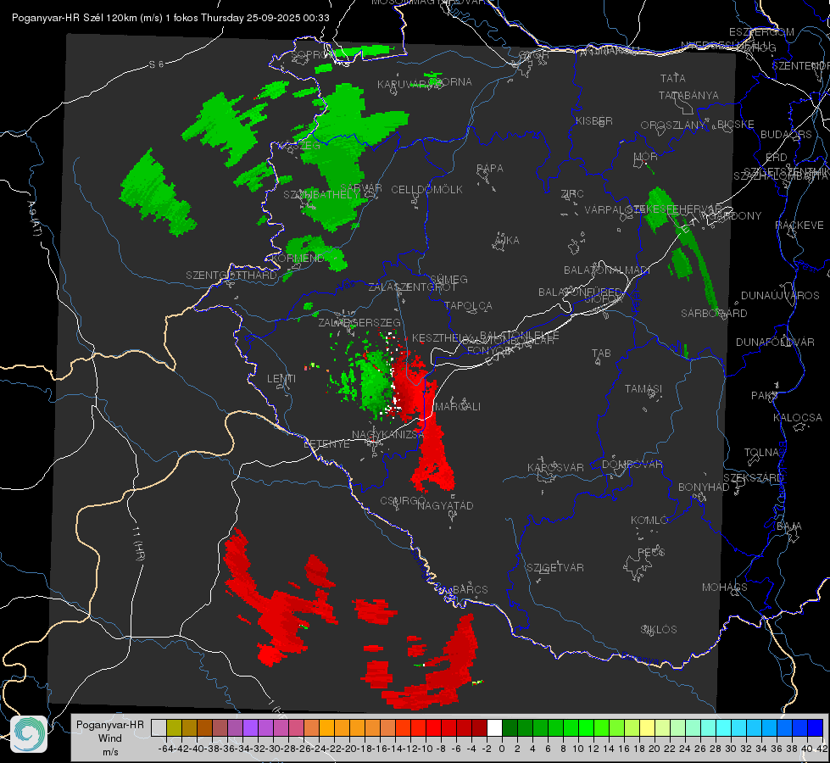This screenshot has height=763, width=830.
Task: Click the TAB town label
Action: coord(601,354)
